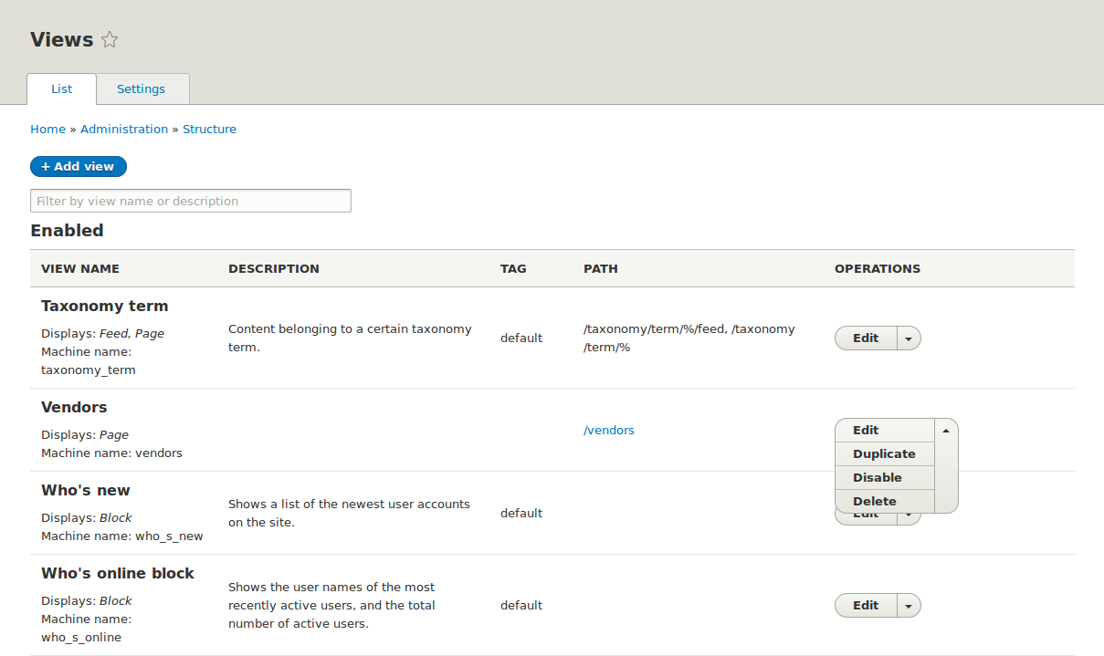The width and height of the screenshot is (1104, 656).
Task: Open the Administration breadcrumb link
Action: tap(124, 129)
